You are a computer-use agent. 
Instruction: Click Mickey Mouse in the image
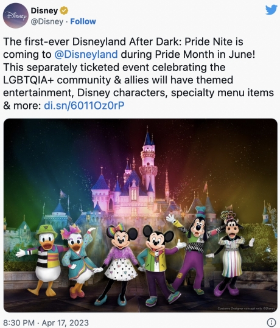coord(158,265)
